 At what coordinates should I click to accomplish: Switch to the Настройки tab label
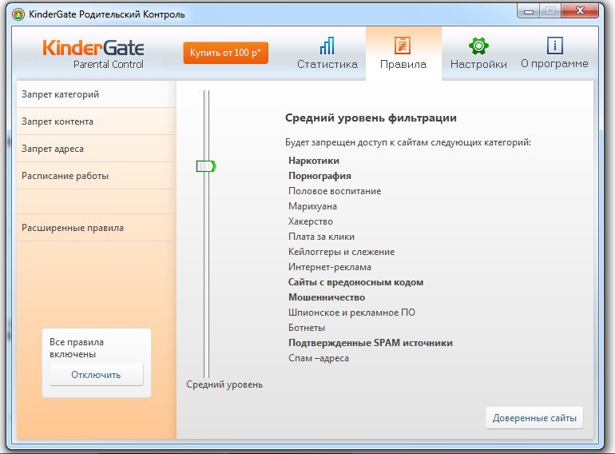pyautogui.click(x=478, y=65)
